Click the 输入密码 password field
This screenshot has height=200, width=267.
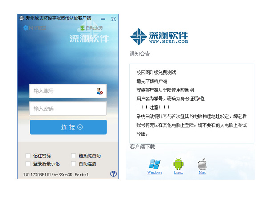[68, 109]
